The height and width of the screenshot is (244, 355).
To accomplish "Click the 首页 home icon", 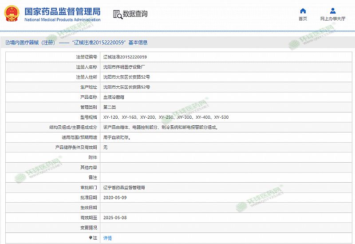I will point(303,11).
